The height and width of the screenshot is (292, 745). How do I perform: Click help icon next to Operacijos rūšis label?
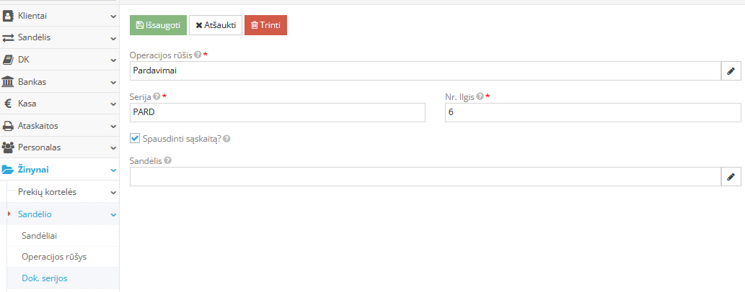pos(198,55)
